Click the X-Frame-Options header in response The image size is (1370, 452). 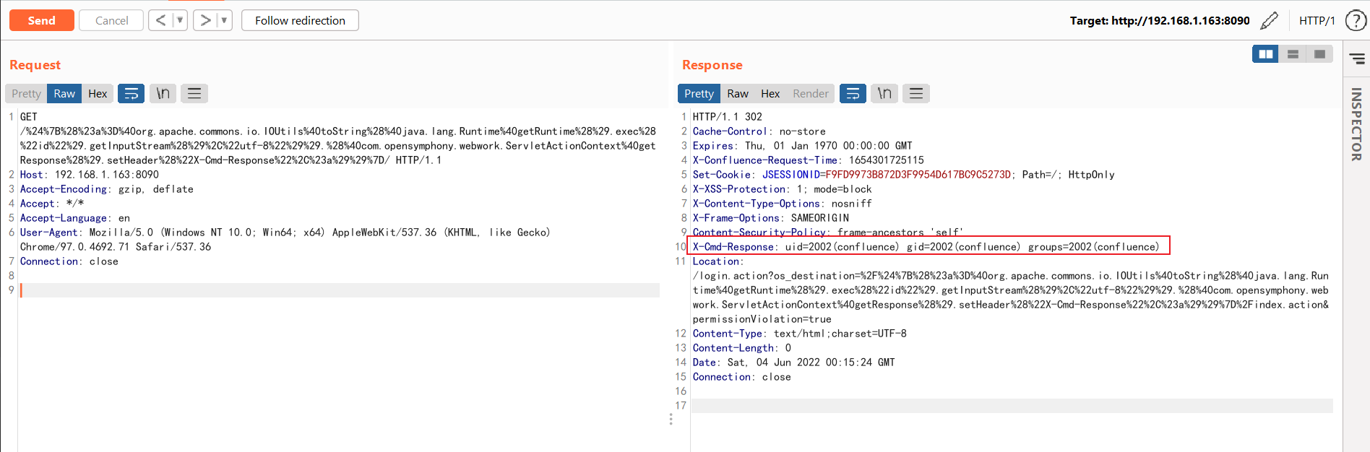(x=770, y=218)
